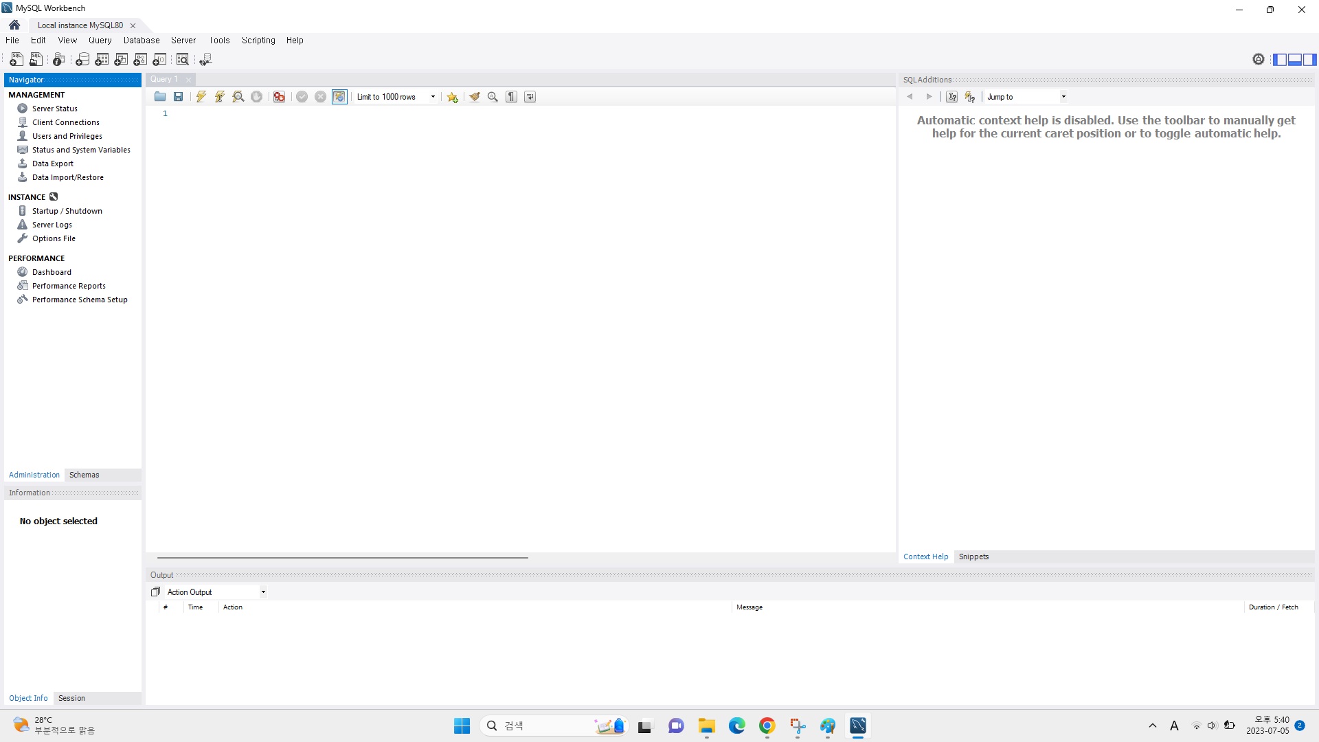Open Server Status page

[55, 109]
